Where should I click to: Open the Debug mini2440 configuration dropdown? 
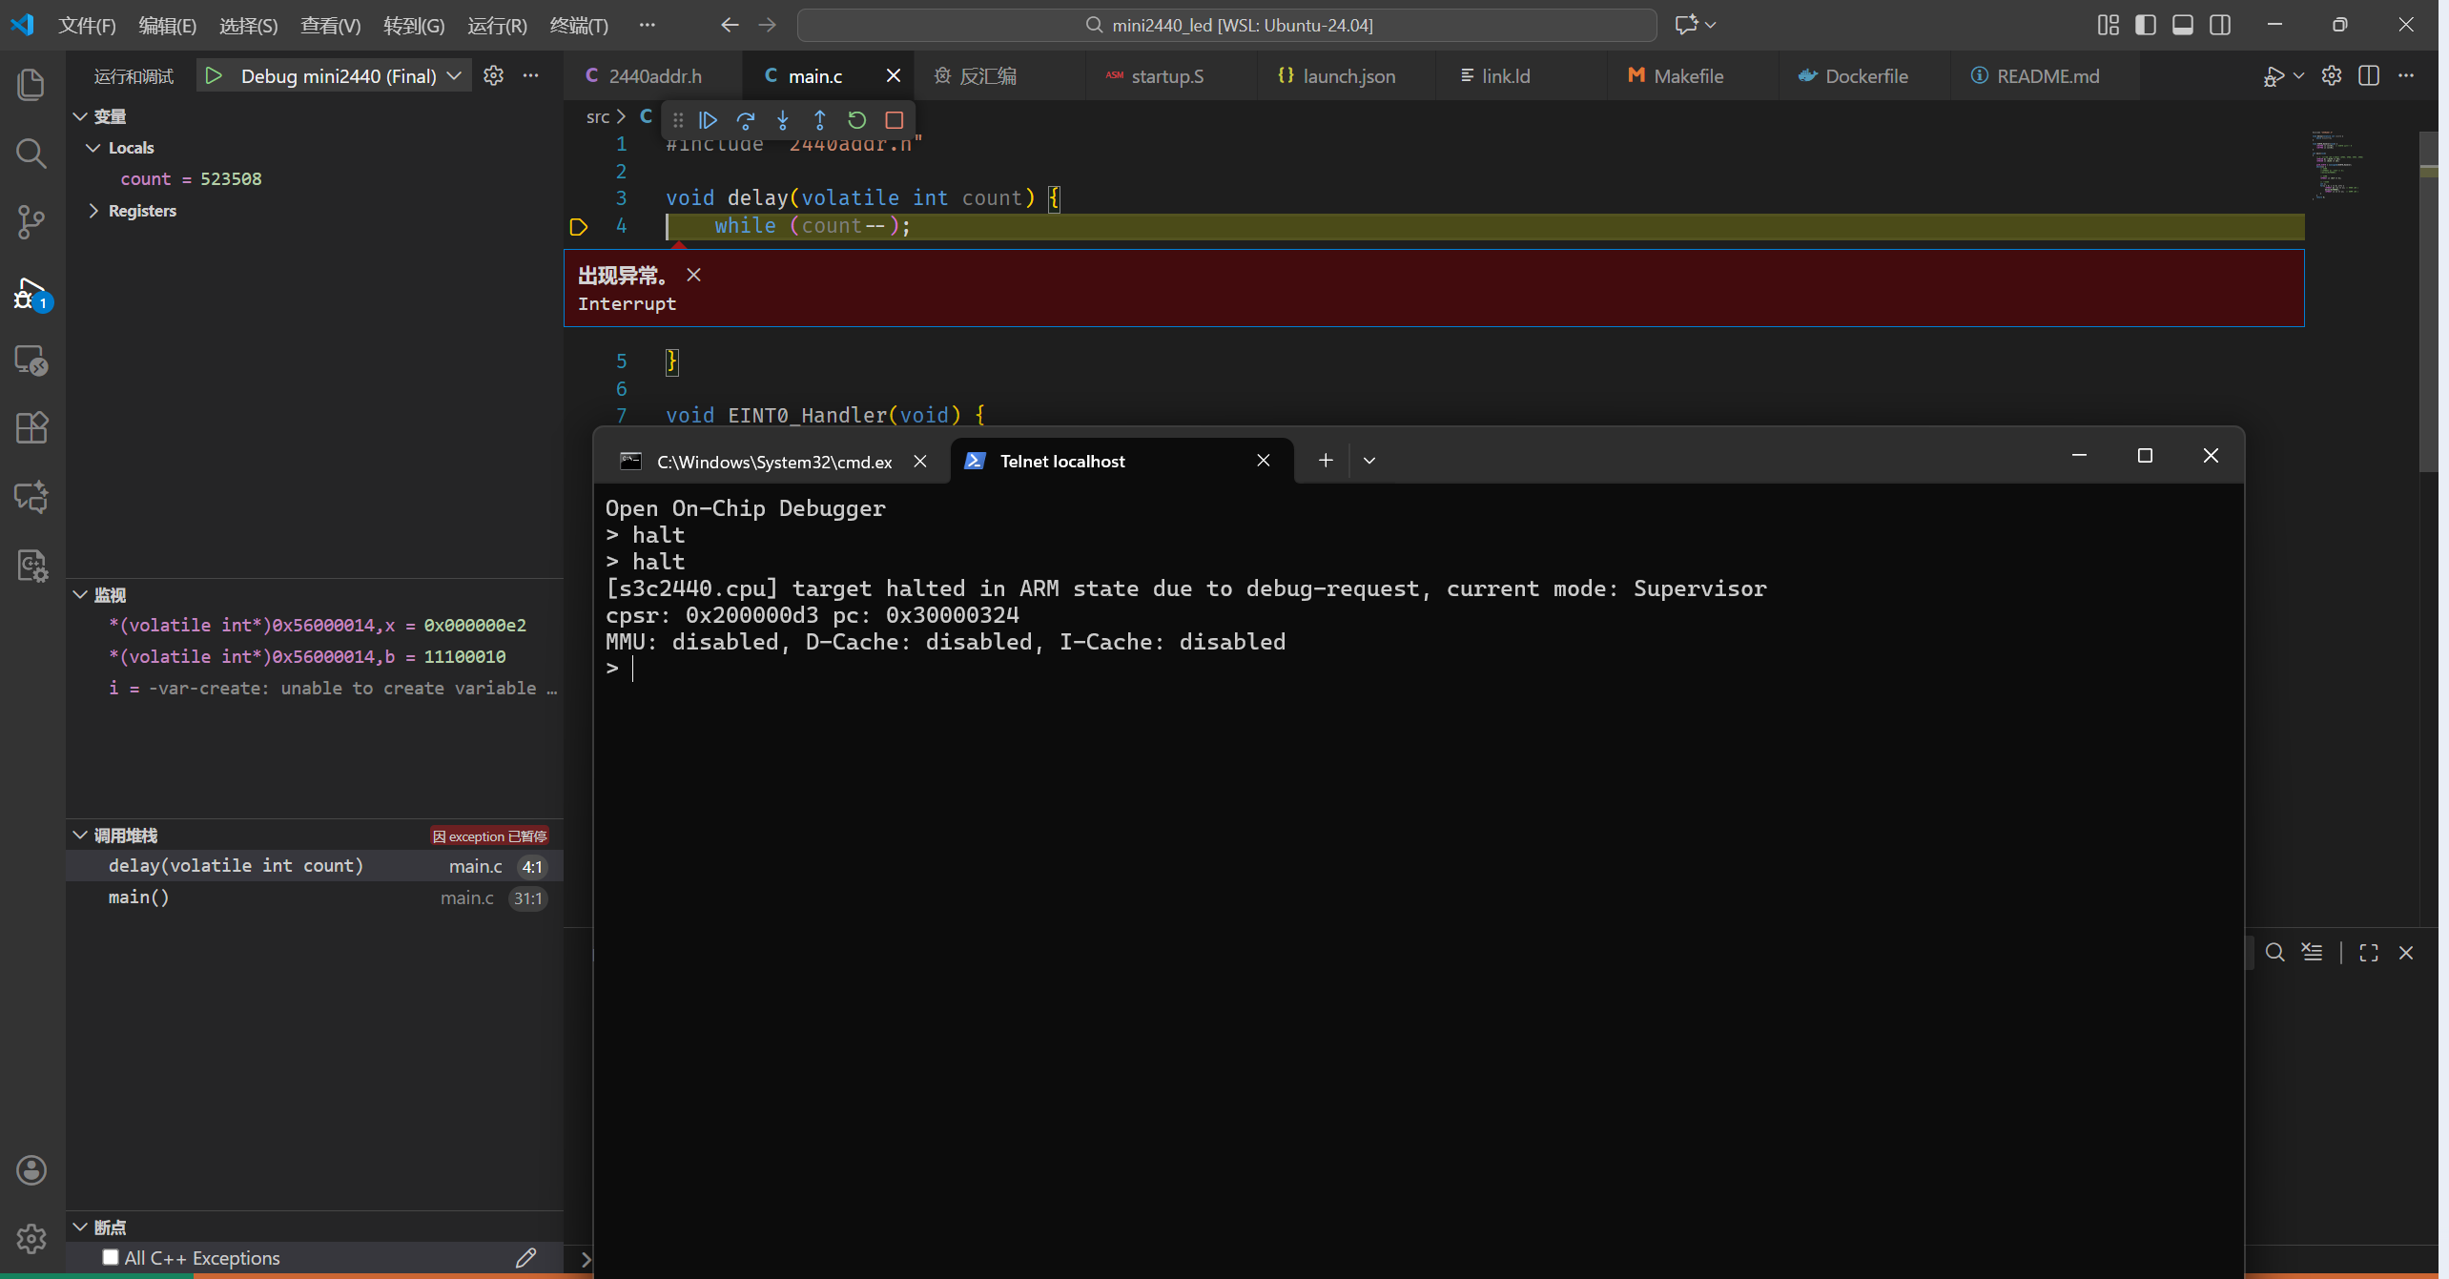(x=454, y=75)
